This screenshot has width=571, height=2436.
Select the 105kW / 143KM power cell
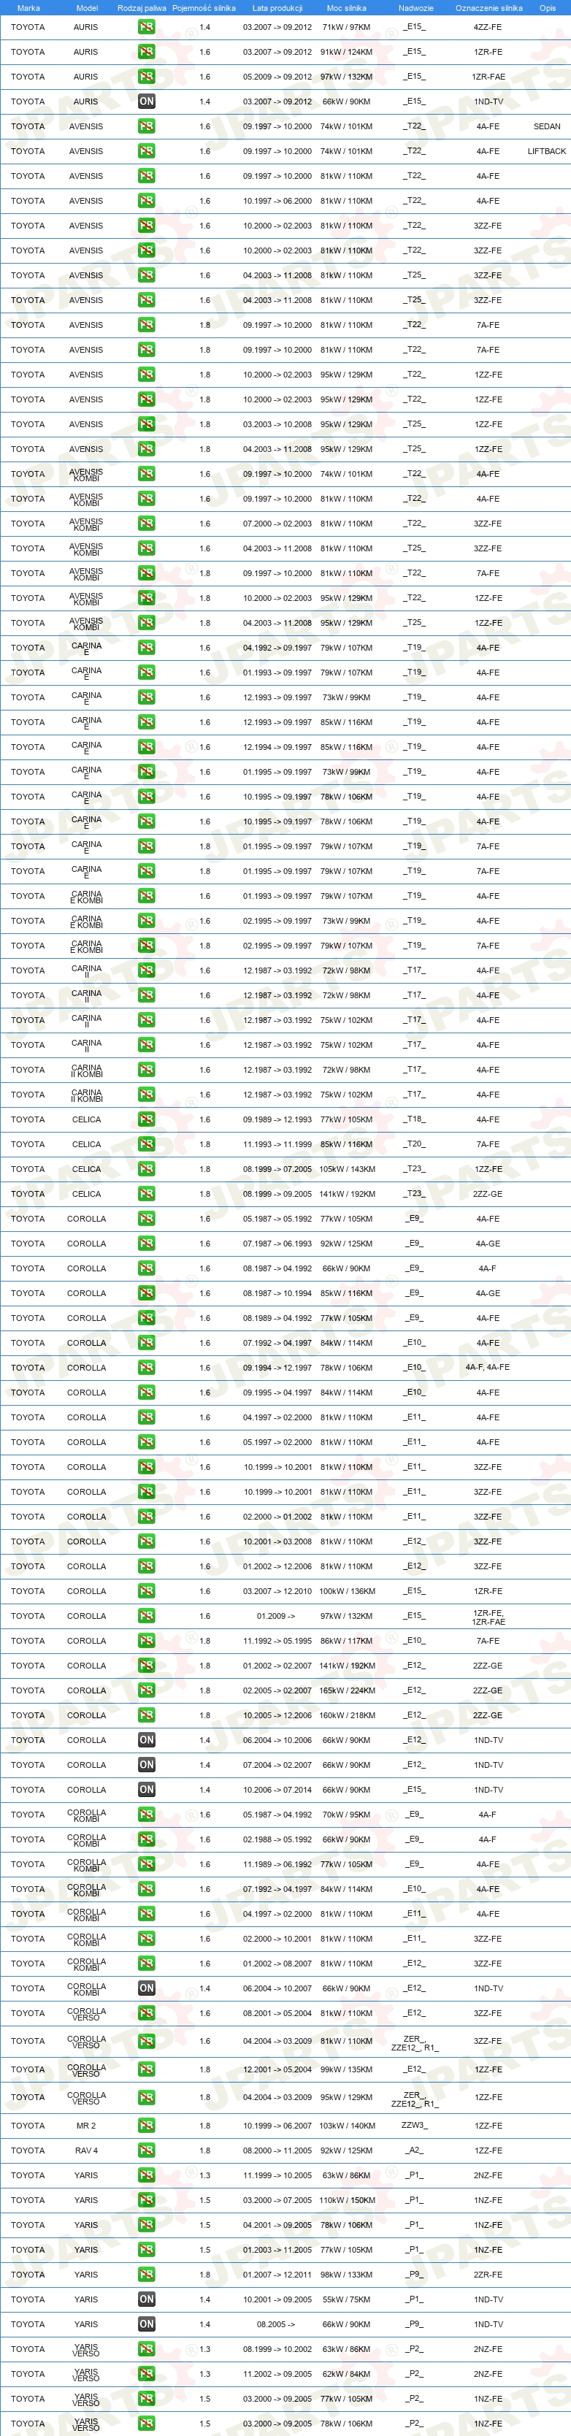pyautogui.click(x=347, y=1170)
